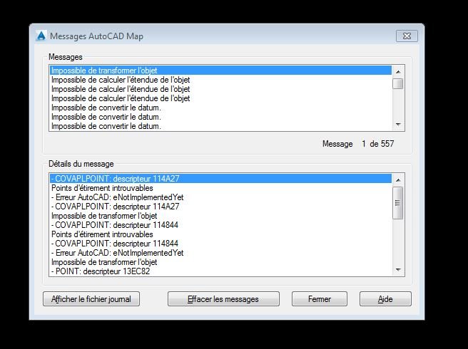Click the Détails du message scroll-down arrow
The image size is (468, 349).
[x=398, y=270]
